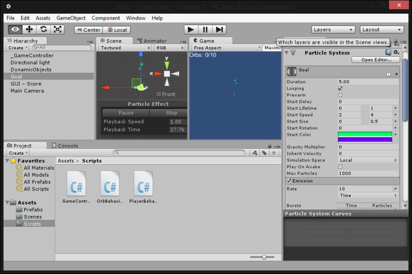412x274 pixels.
Task: Go to Assets in the Project breadcrumb
Action: 65,161
